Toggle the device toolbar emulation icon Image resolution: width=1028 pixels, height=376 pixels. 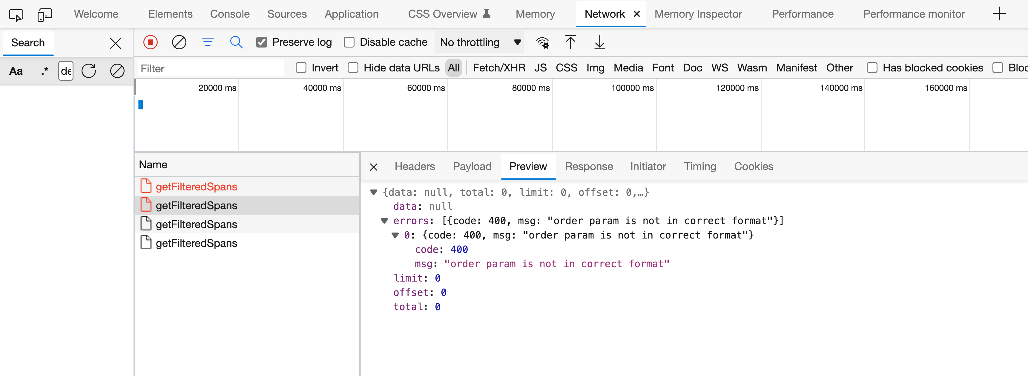pos(44,14)
